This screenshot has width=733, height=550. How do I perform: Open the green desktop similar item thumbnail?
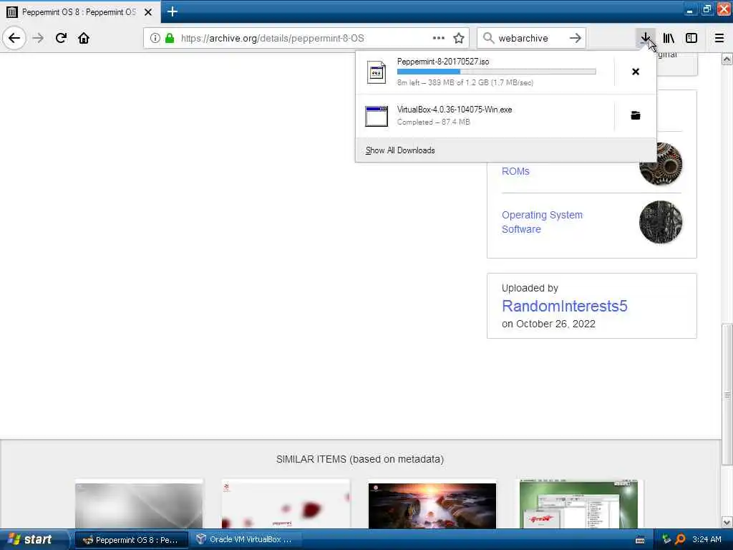(578, 504)
